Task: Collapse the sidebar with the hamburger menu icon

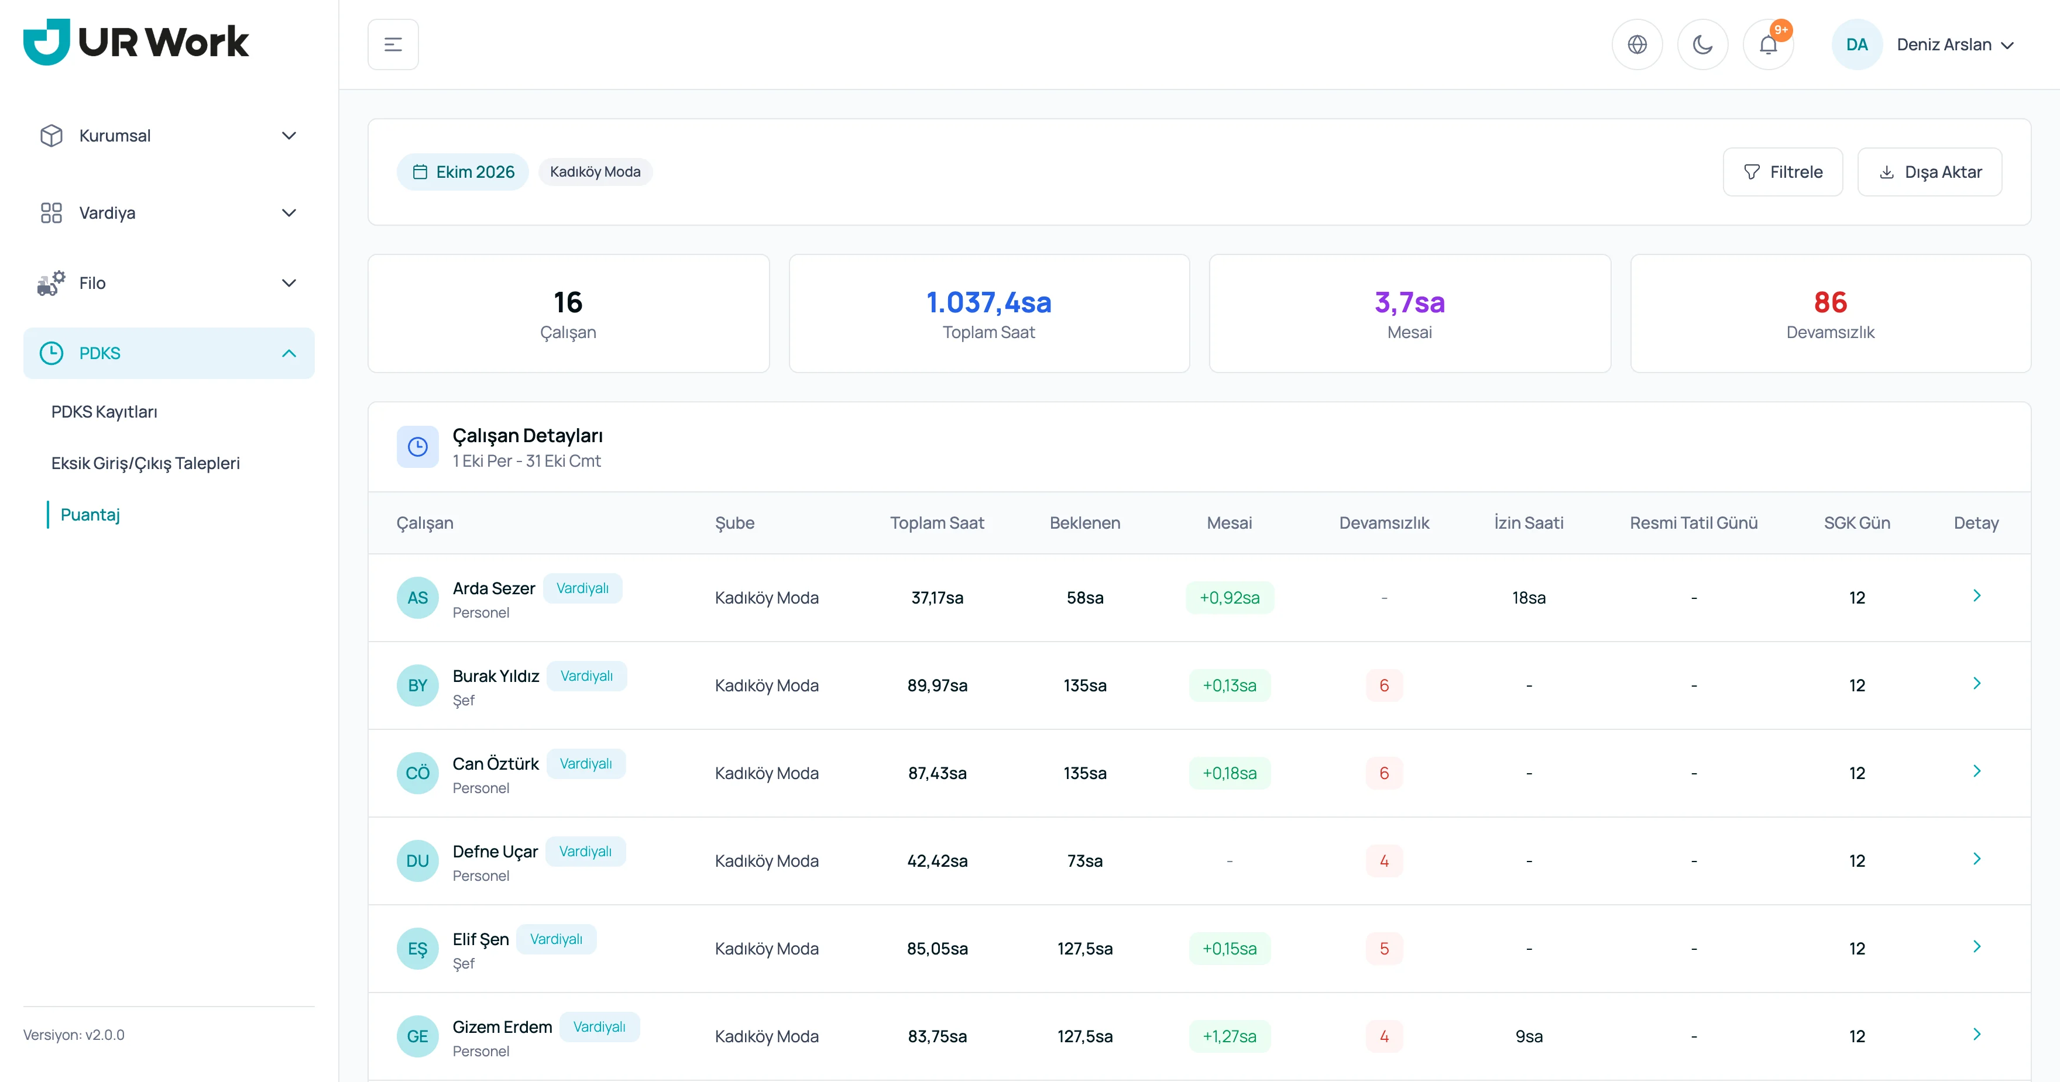Action: coord(393,45)
